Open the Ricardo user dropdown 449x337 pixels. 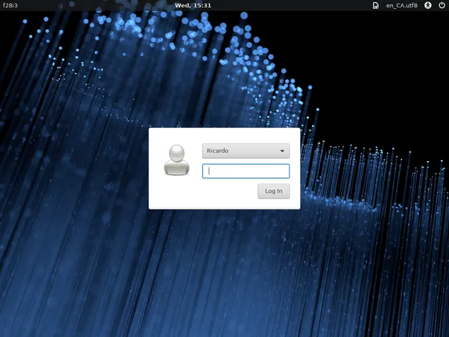(245, 151)
